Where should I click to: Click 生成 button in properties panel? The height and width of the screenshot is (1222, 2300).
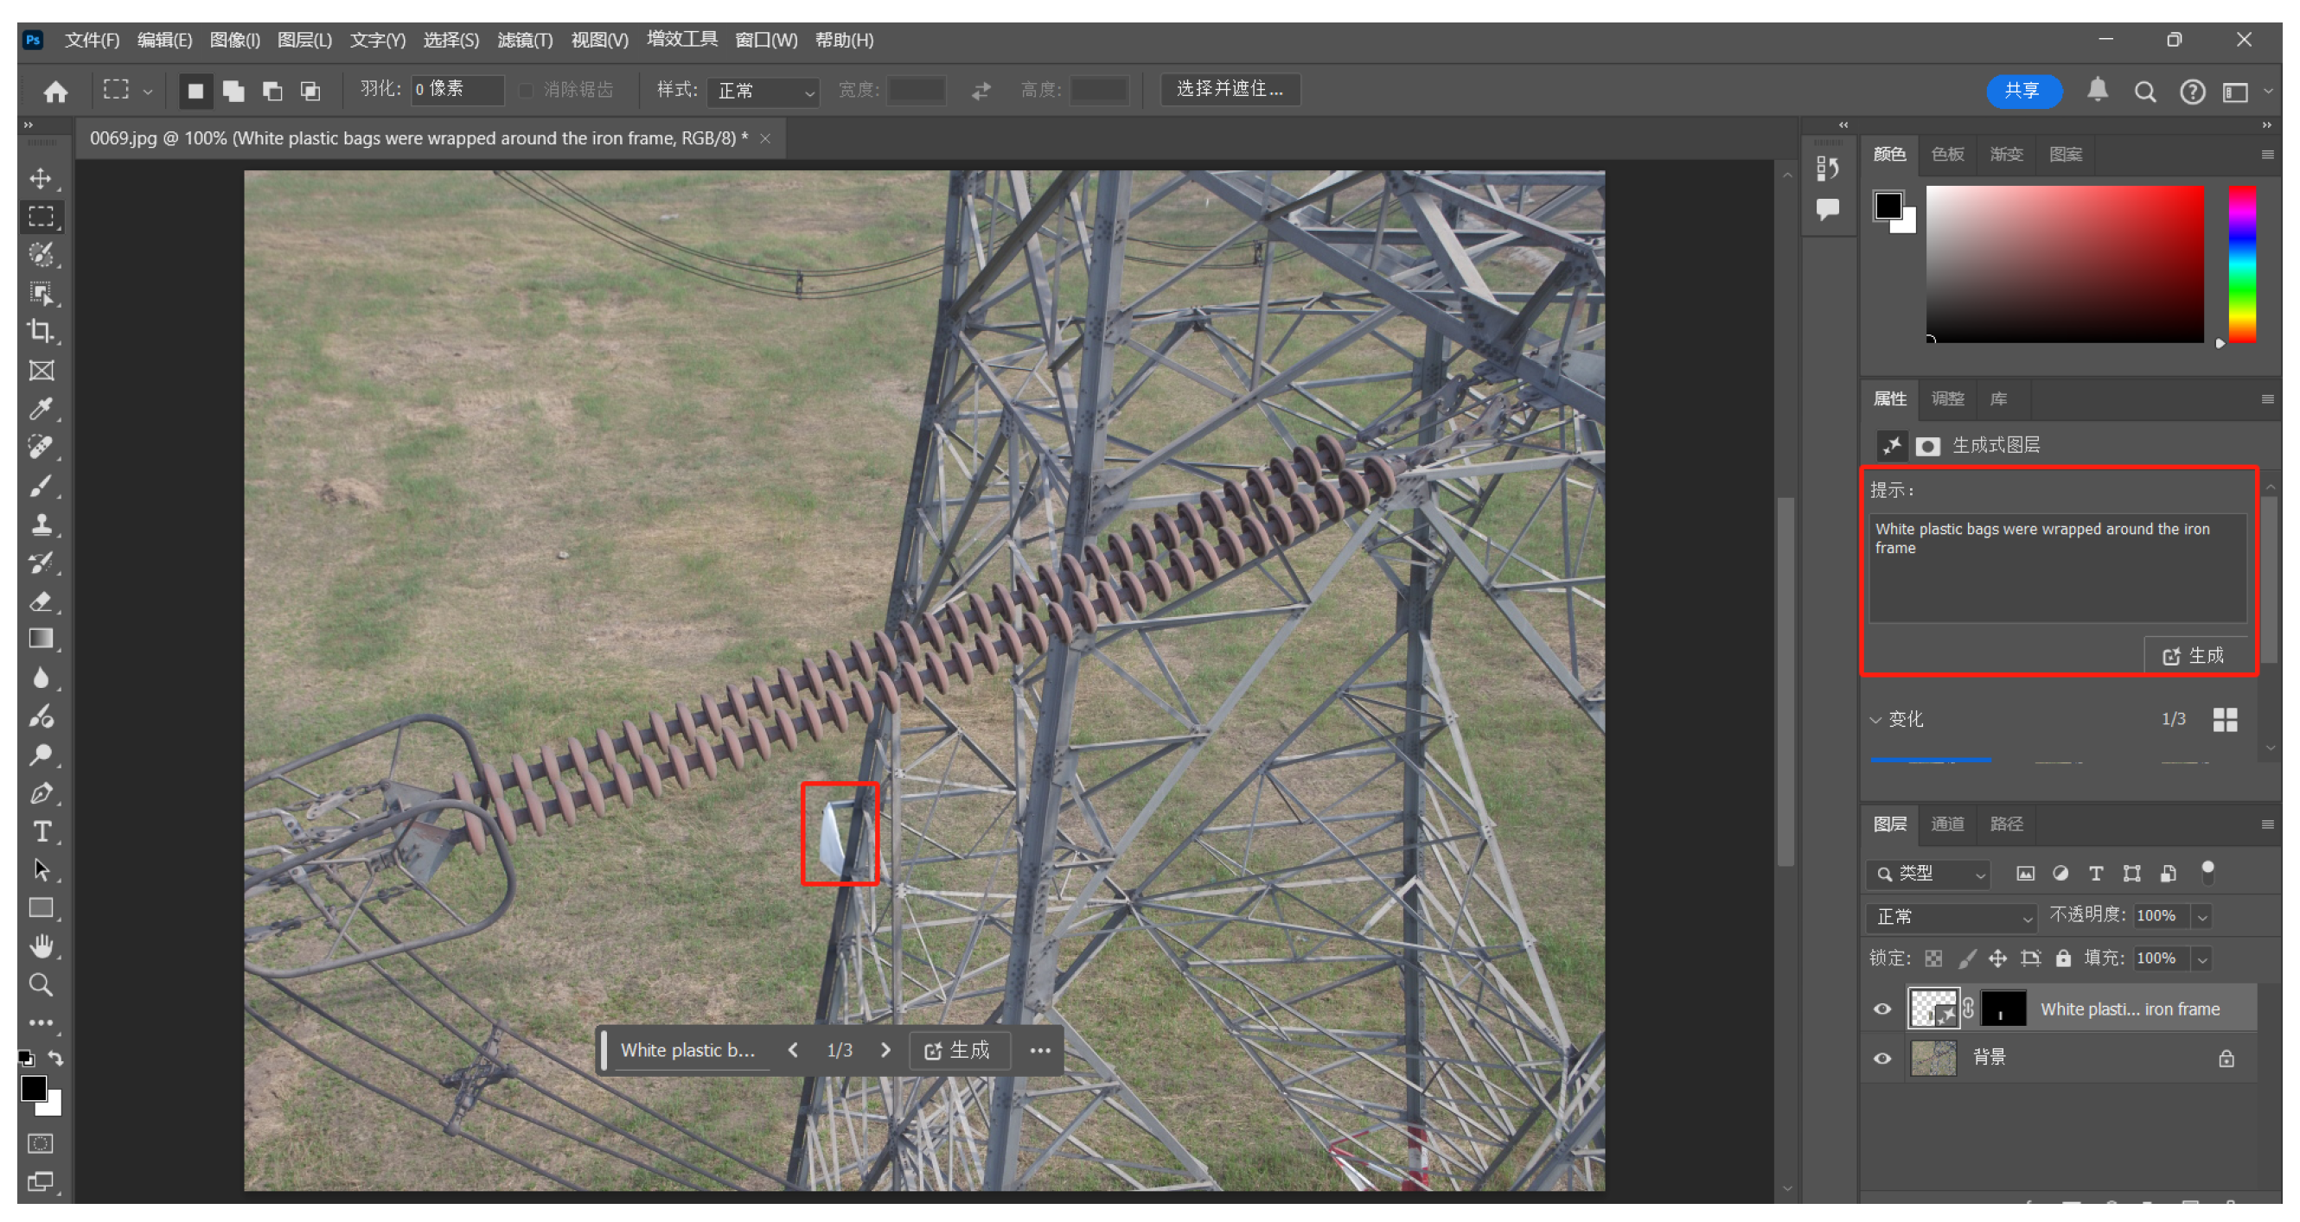[2194, 656]
